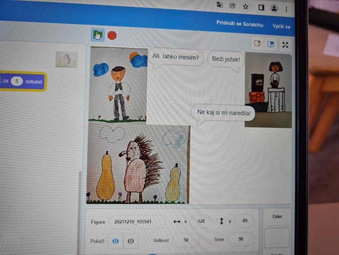Click the 'Oder' stage panel label
This screenshot has width=339, height=255.
click(x=277, y=217)
